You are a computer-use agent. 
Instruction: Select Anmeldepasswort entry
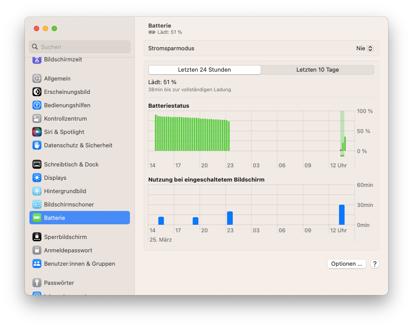click(x=80, y=250)
